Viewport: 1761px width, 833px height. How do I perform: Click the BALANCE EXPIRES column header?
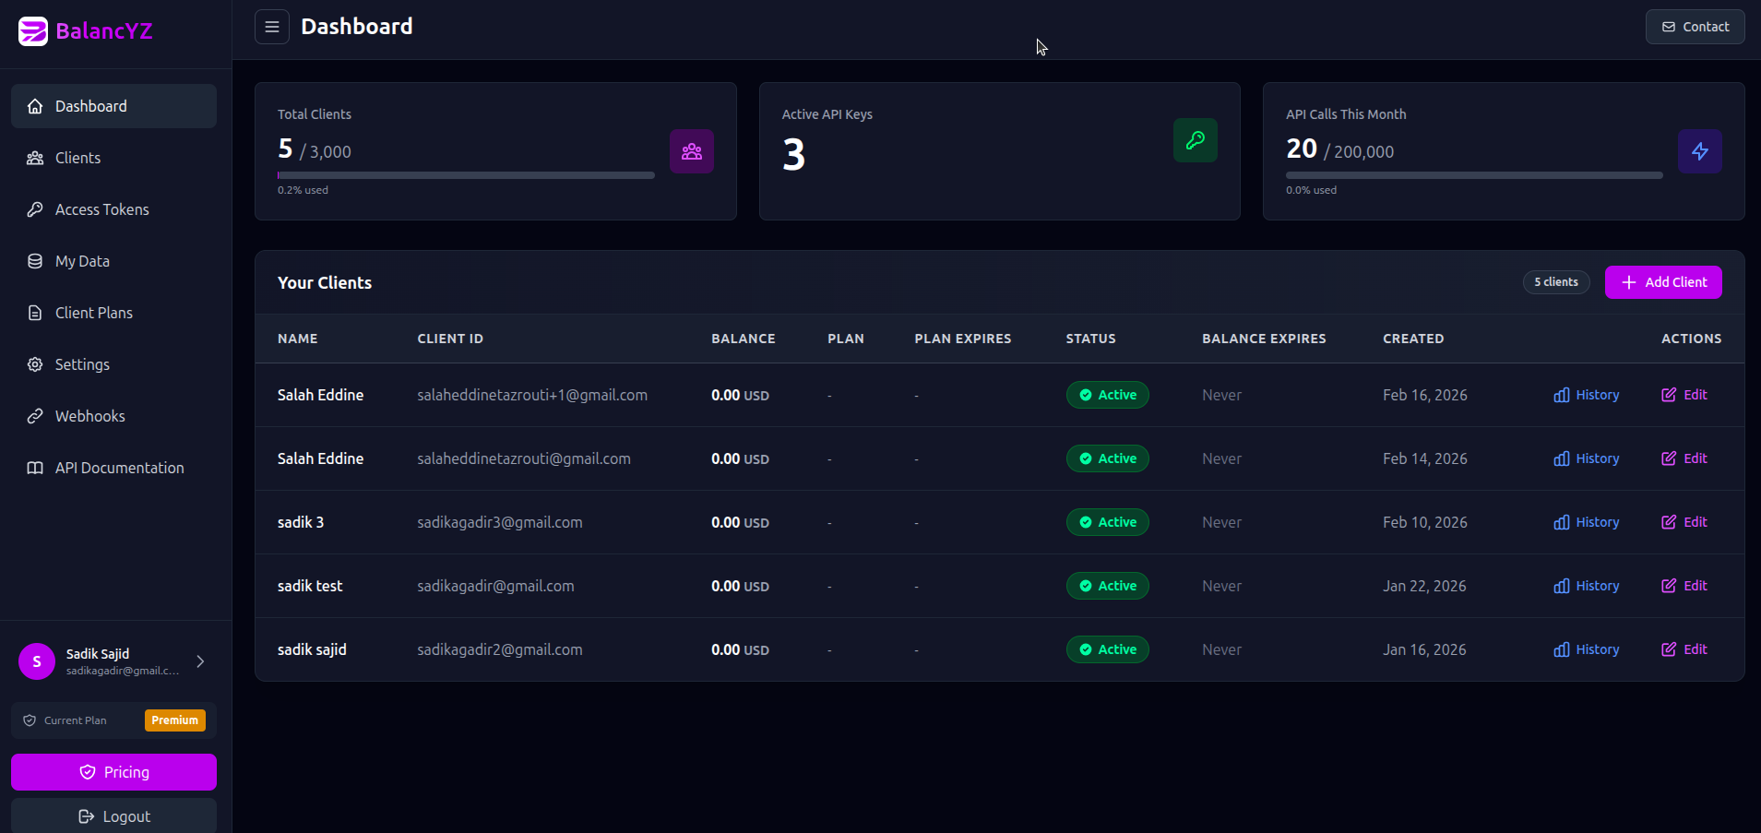[1264, 339]
